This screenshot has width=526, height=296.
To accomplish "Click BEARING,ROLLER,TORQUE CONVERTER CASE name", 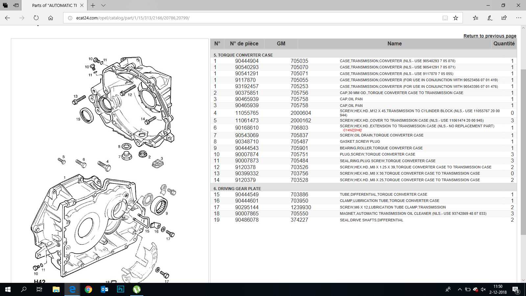I will [x=381, y=148].
